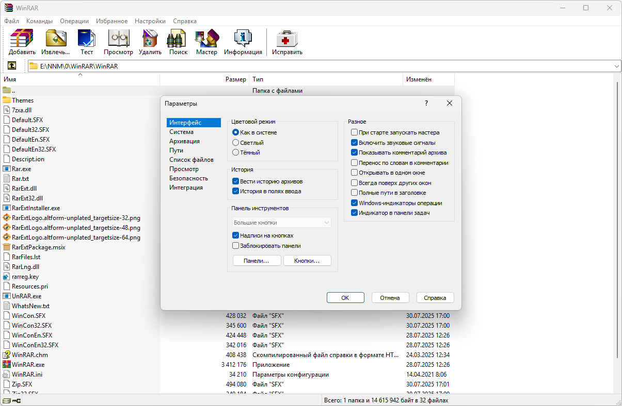Select Архивация settings category
Screen dimensions: 622x406
[184, 141]
